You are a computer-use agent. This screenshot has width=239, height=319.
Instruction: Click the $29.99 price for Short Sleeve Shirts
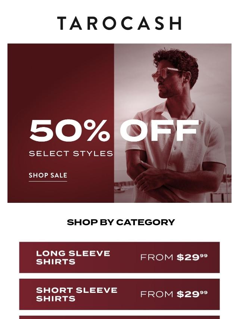192,294
